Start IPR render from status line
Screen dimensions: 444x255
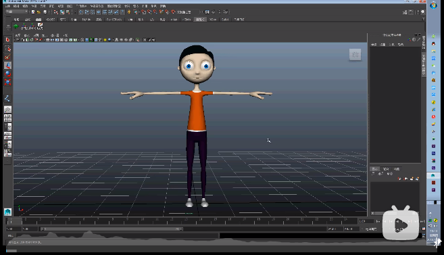pos(220,12)
